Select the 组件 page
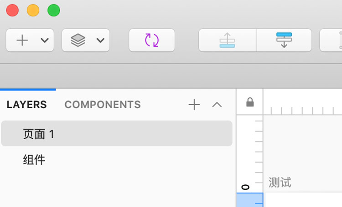The image size is (342, 207). click(117, 160)
